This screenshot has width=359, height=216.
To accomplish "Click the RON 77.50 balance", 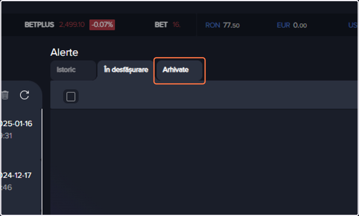I will pos(222,25).
